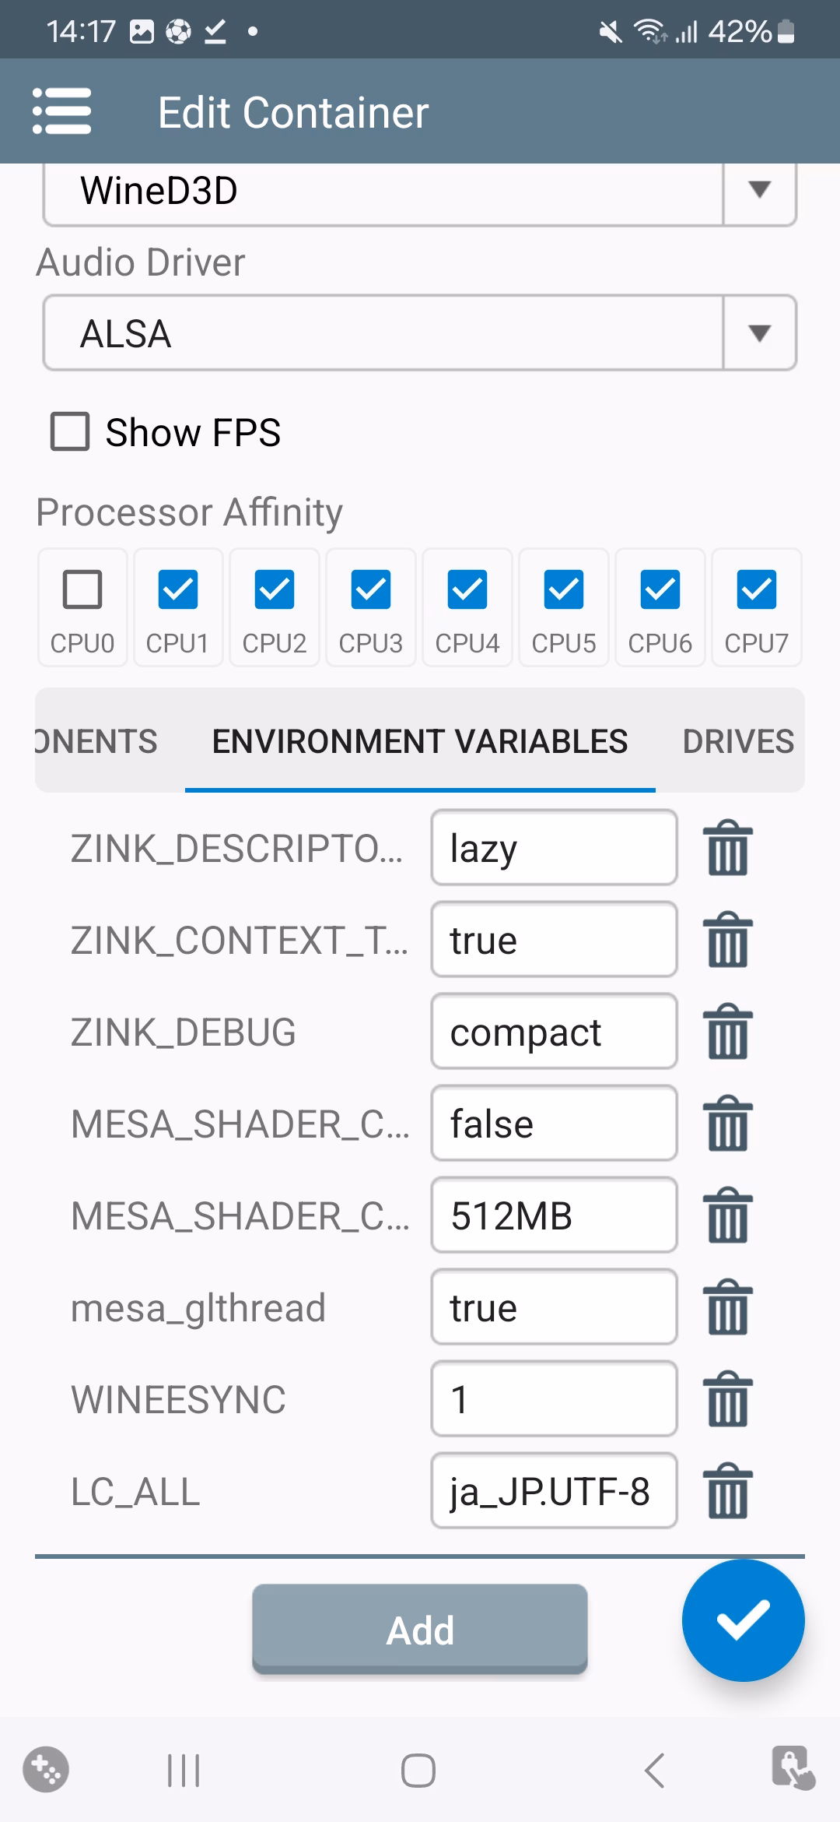The width and height of the screenshot is (840, 1822).
Task: Delete the ZINK_DESCRIPTORS lazy variable
Action: (728, 848)
